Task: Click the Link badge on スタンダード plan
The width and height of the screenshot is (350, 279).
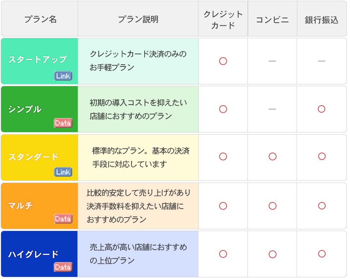Action: 63,172
